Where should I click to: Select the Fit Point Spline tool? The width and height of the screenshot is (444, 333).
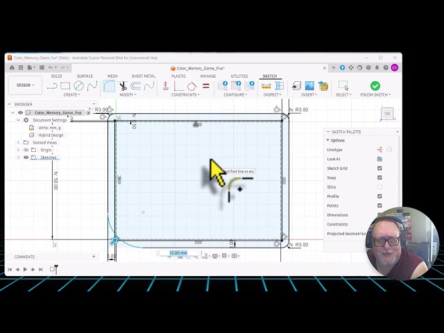(92, 86)
